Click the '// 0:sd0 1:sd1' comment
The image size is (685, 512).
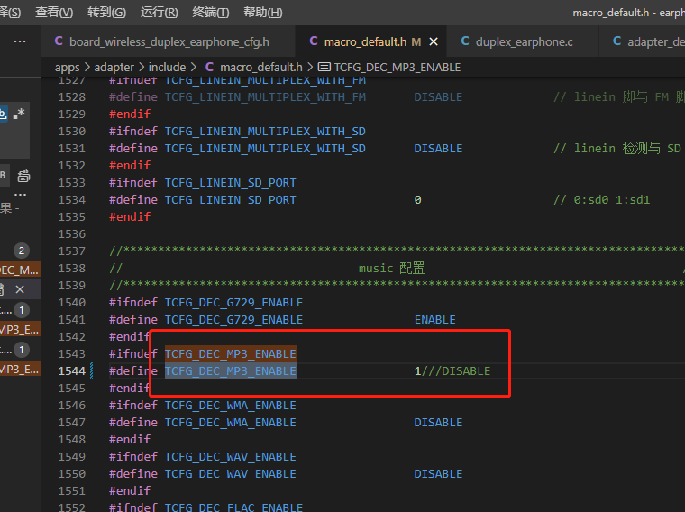click(602, 200)
